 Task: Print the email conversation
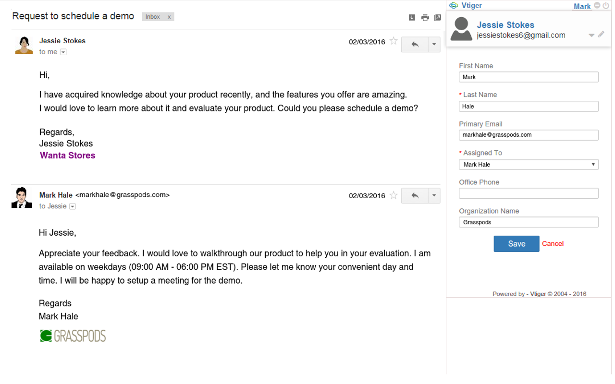click(x=425, y=18)
